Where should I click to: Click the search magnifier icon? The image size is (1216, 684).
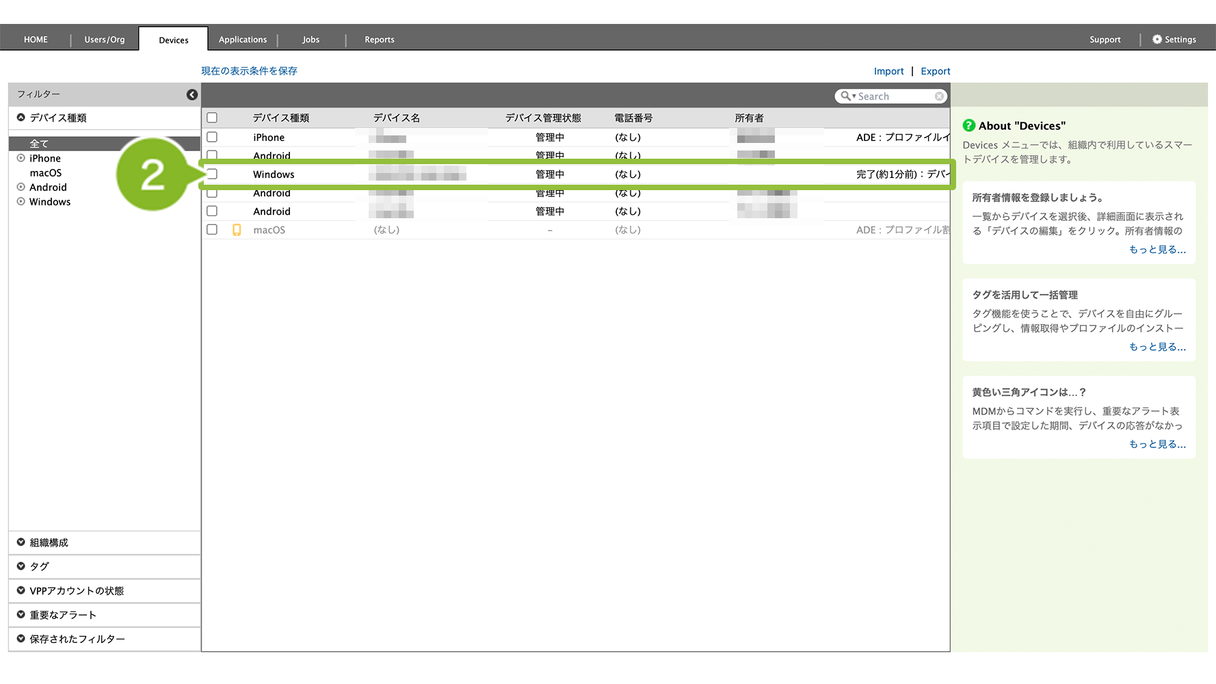click(846, 96)
